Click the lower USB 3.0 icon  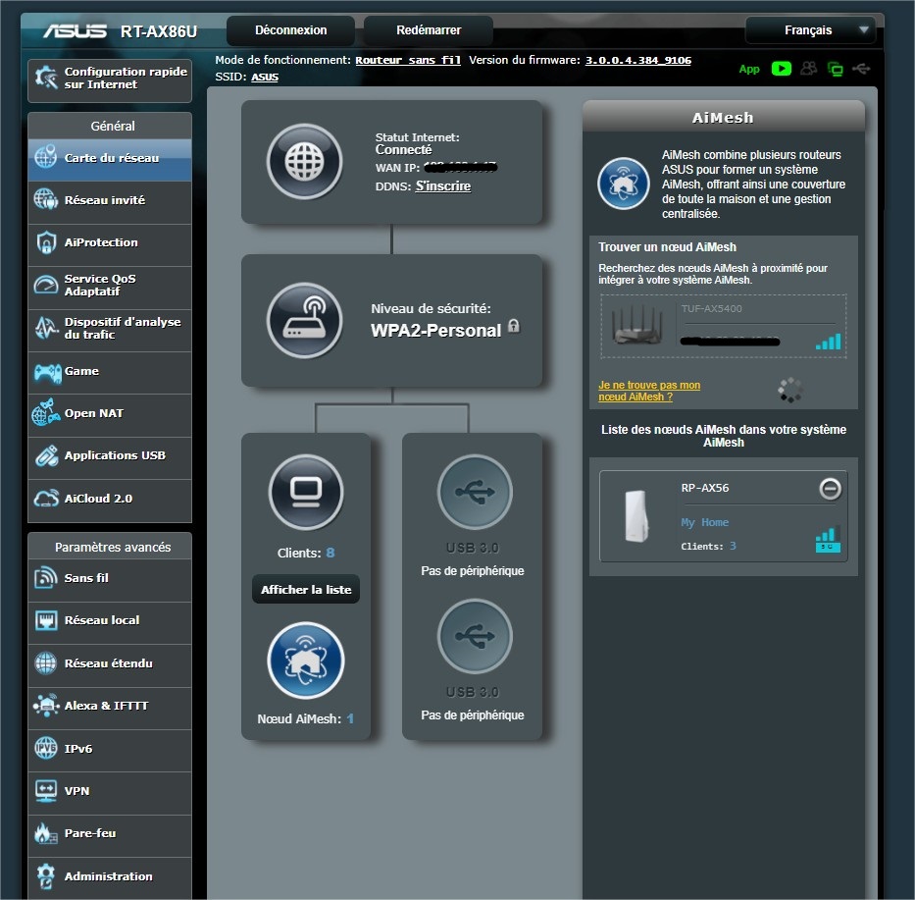(x=475, y=636)
